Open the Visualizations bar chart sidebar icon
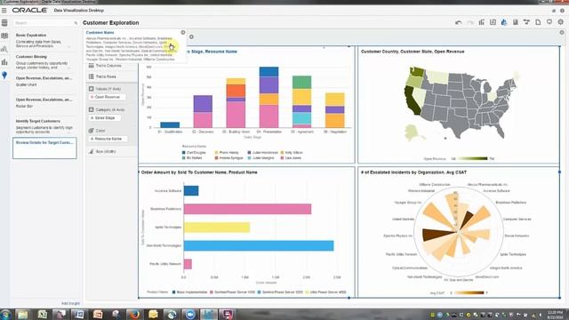This screenshot has width=569, height=320. coord(4,62)
